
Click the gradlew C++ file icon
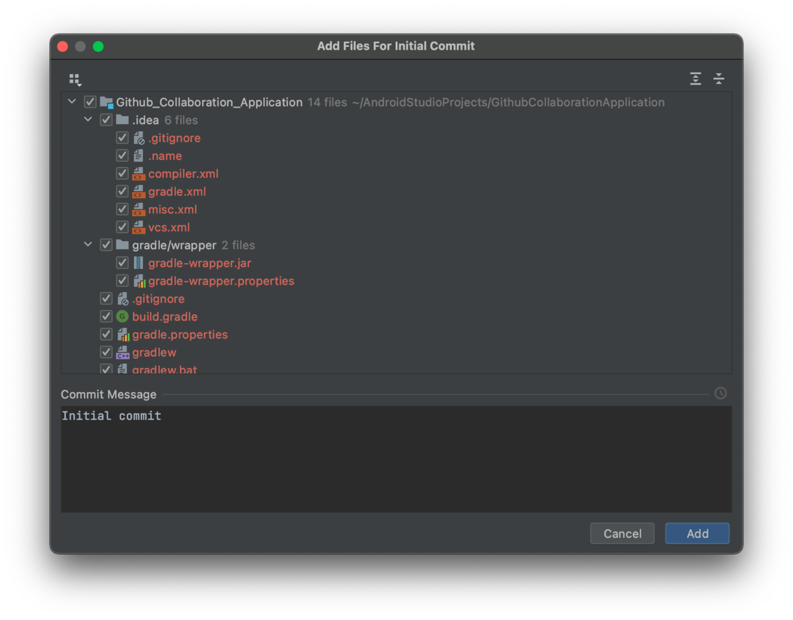pos(122,352)
